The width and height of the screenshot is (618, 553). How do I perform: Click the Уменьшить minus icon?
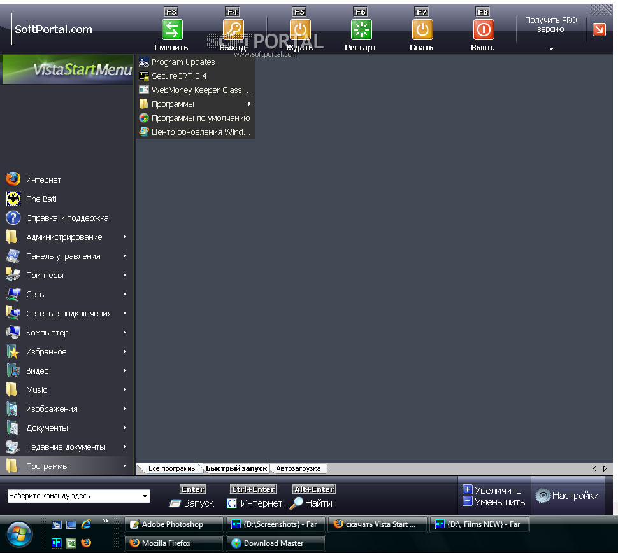(x=468, y=501)
